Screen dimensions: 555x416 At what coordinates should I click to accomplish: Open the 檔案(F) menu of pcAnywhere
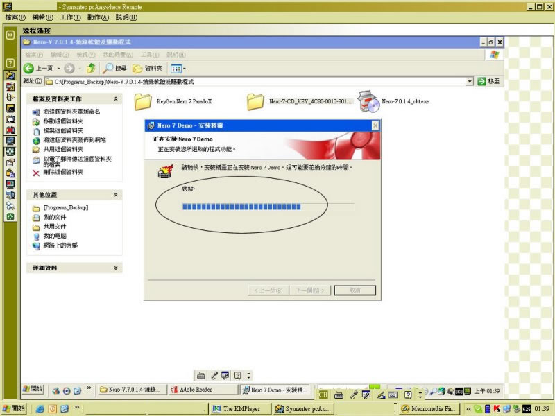click(15, 17)
